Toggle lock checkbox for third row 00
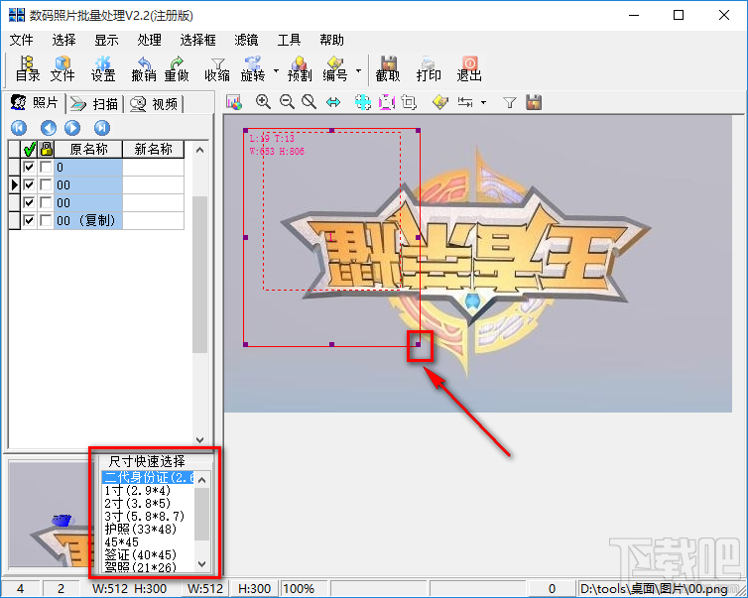Viewport: 748px width, 598px height. (46, 202)
